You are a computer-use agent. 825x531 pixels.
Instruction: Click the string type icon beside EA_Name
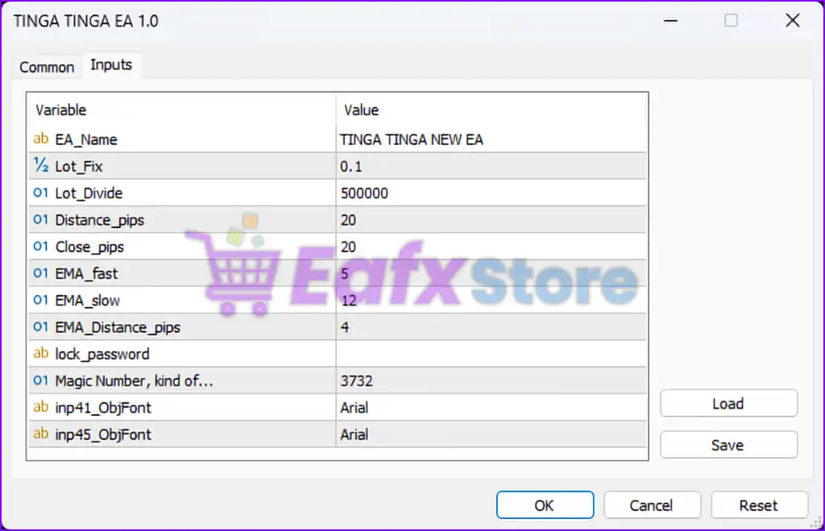(x=40, y=139)
